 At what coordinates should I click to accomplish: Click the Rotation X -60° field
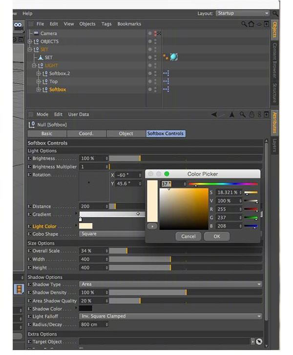click(x=128, y=175)
